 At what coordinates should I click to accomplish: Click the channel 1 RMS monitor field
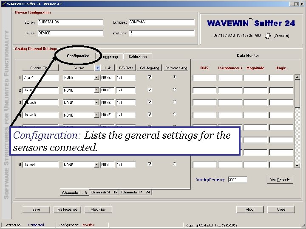click(x=204, y=78)
